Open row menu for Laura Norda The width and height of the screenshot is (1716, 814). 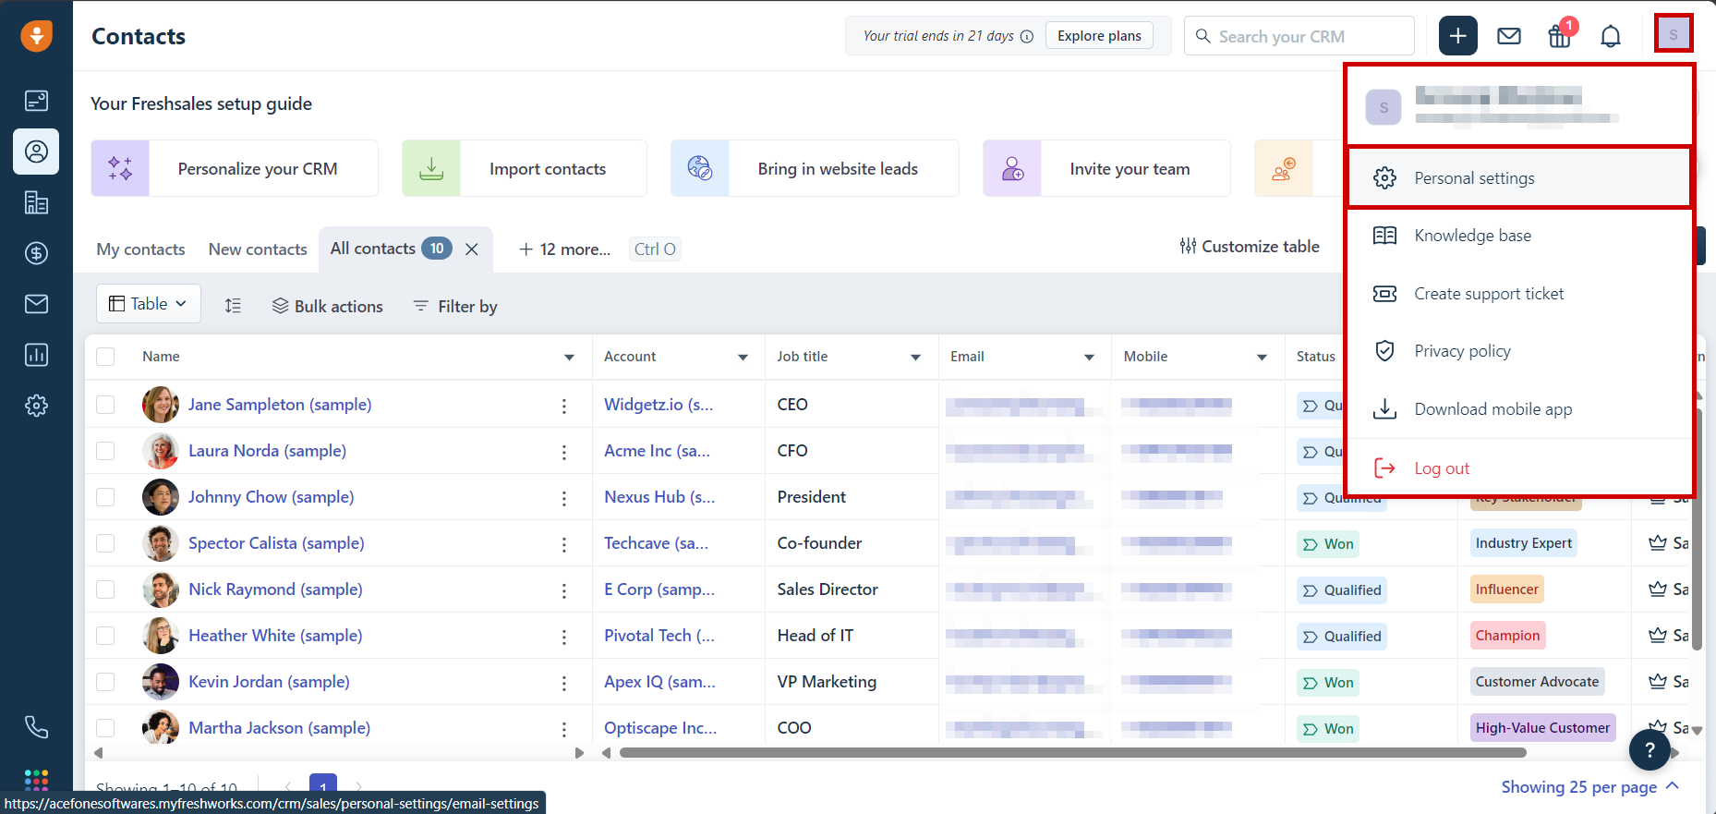tap(564, 452)
